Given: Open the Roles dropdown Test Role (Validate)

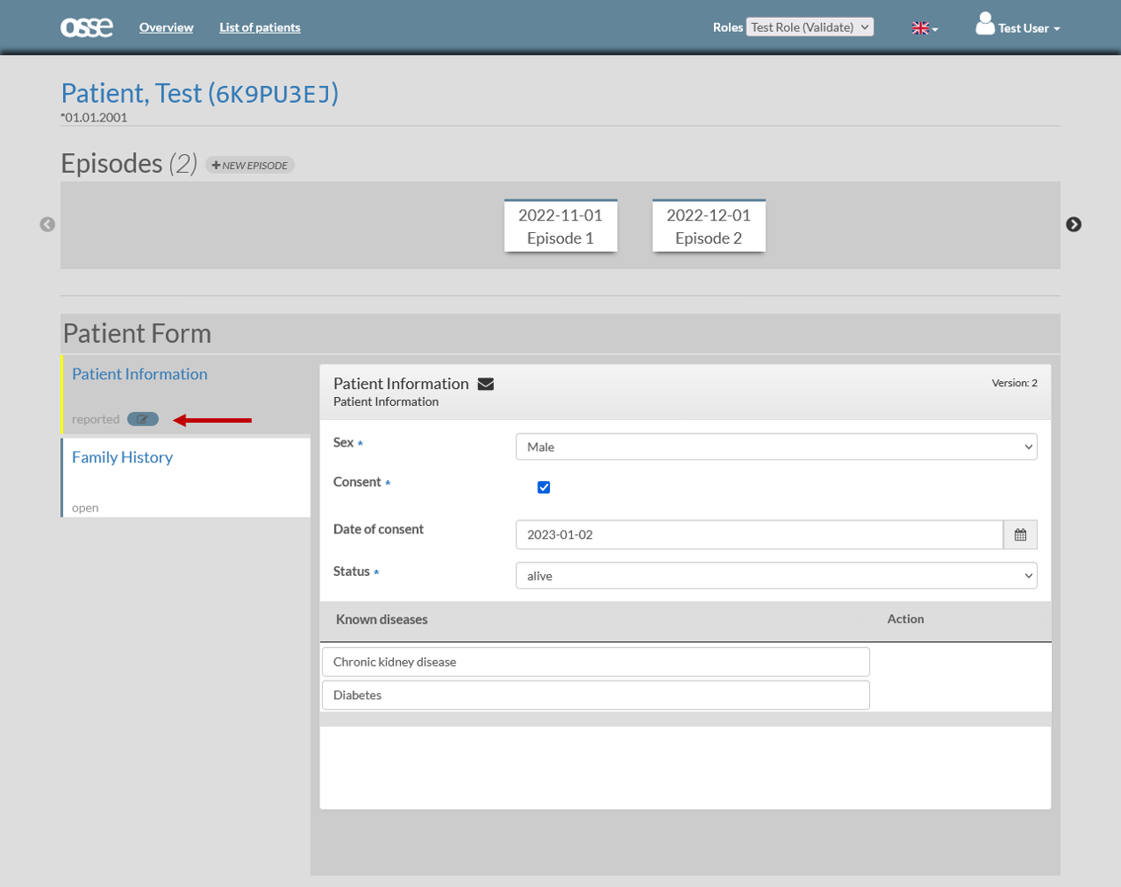Looking at the screenshot, I should (x=810, y=27).
